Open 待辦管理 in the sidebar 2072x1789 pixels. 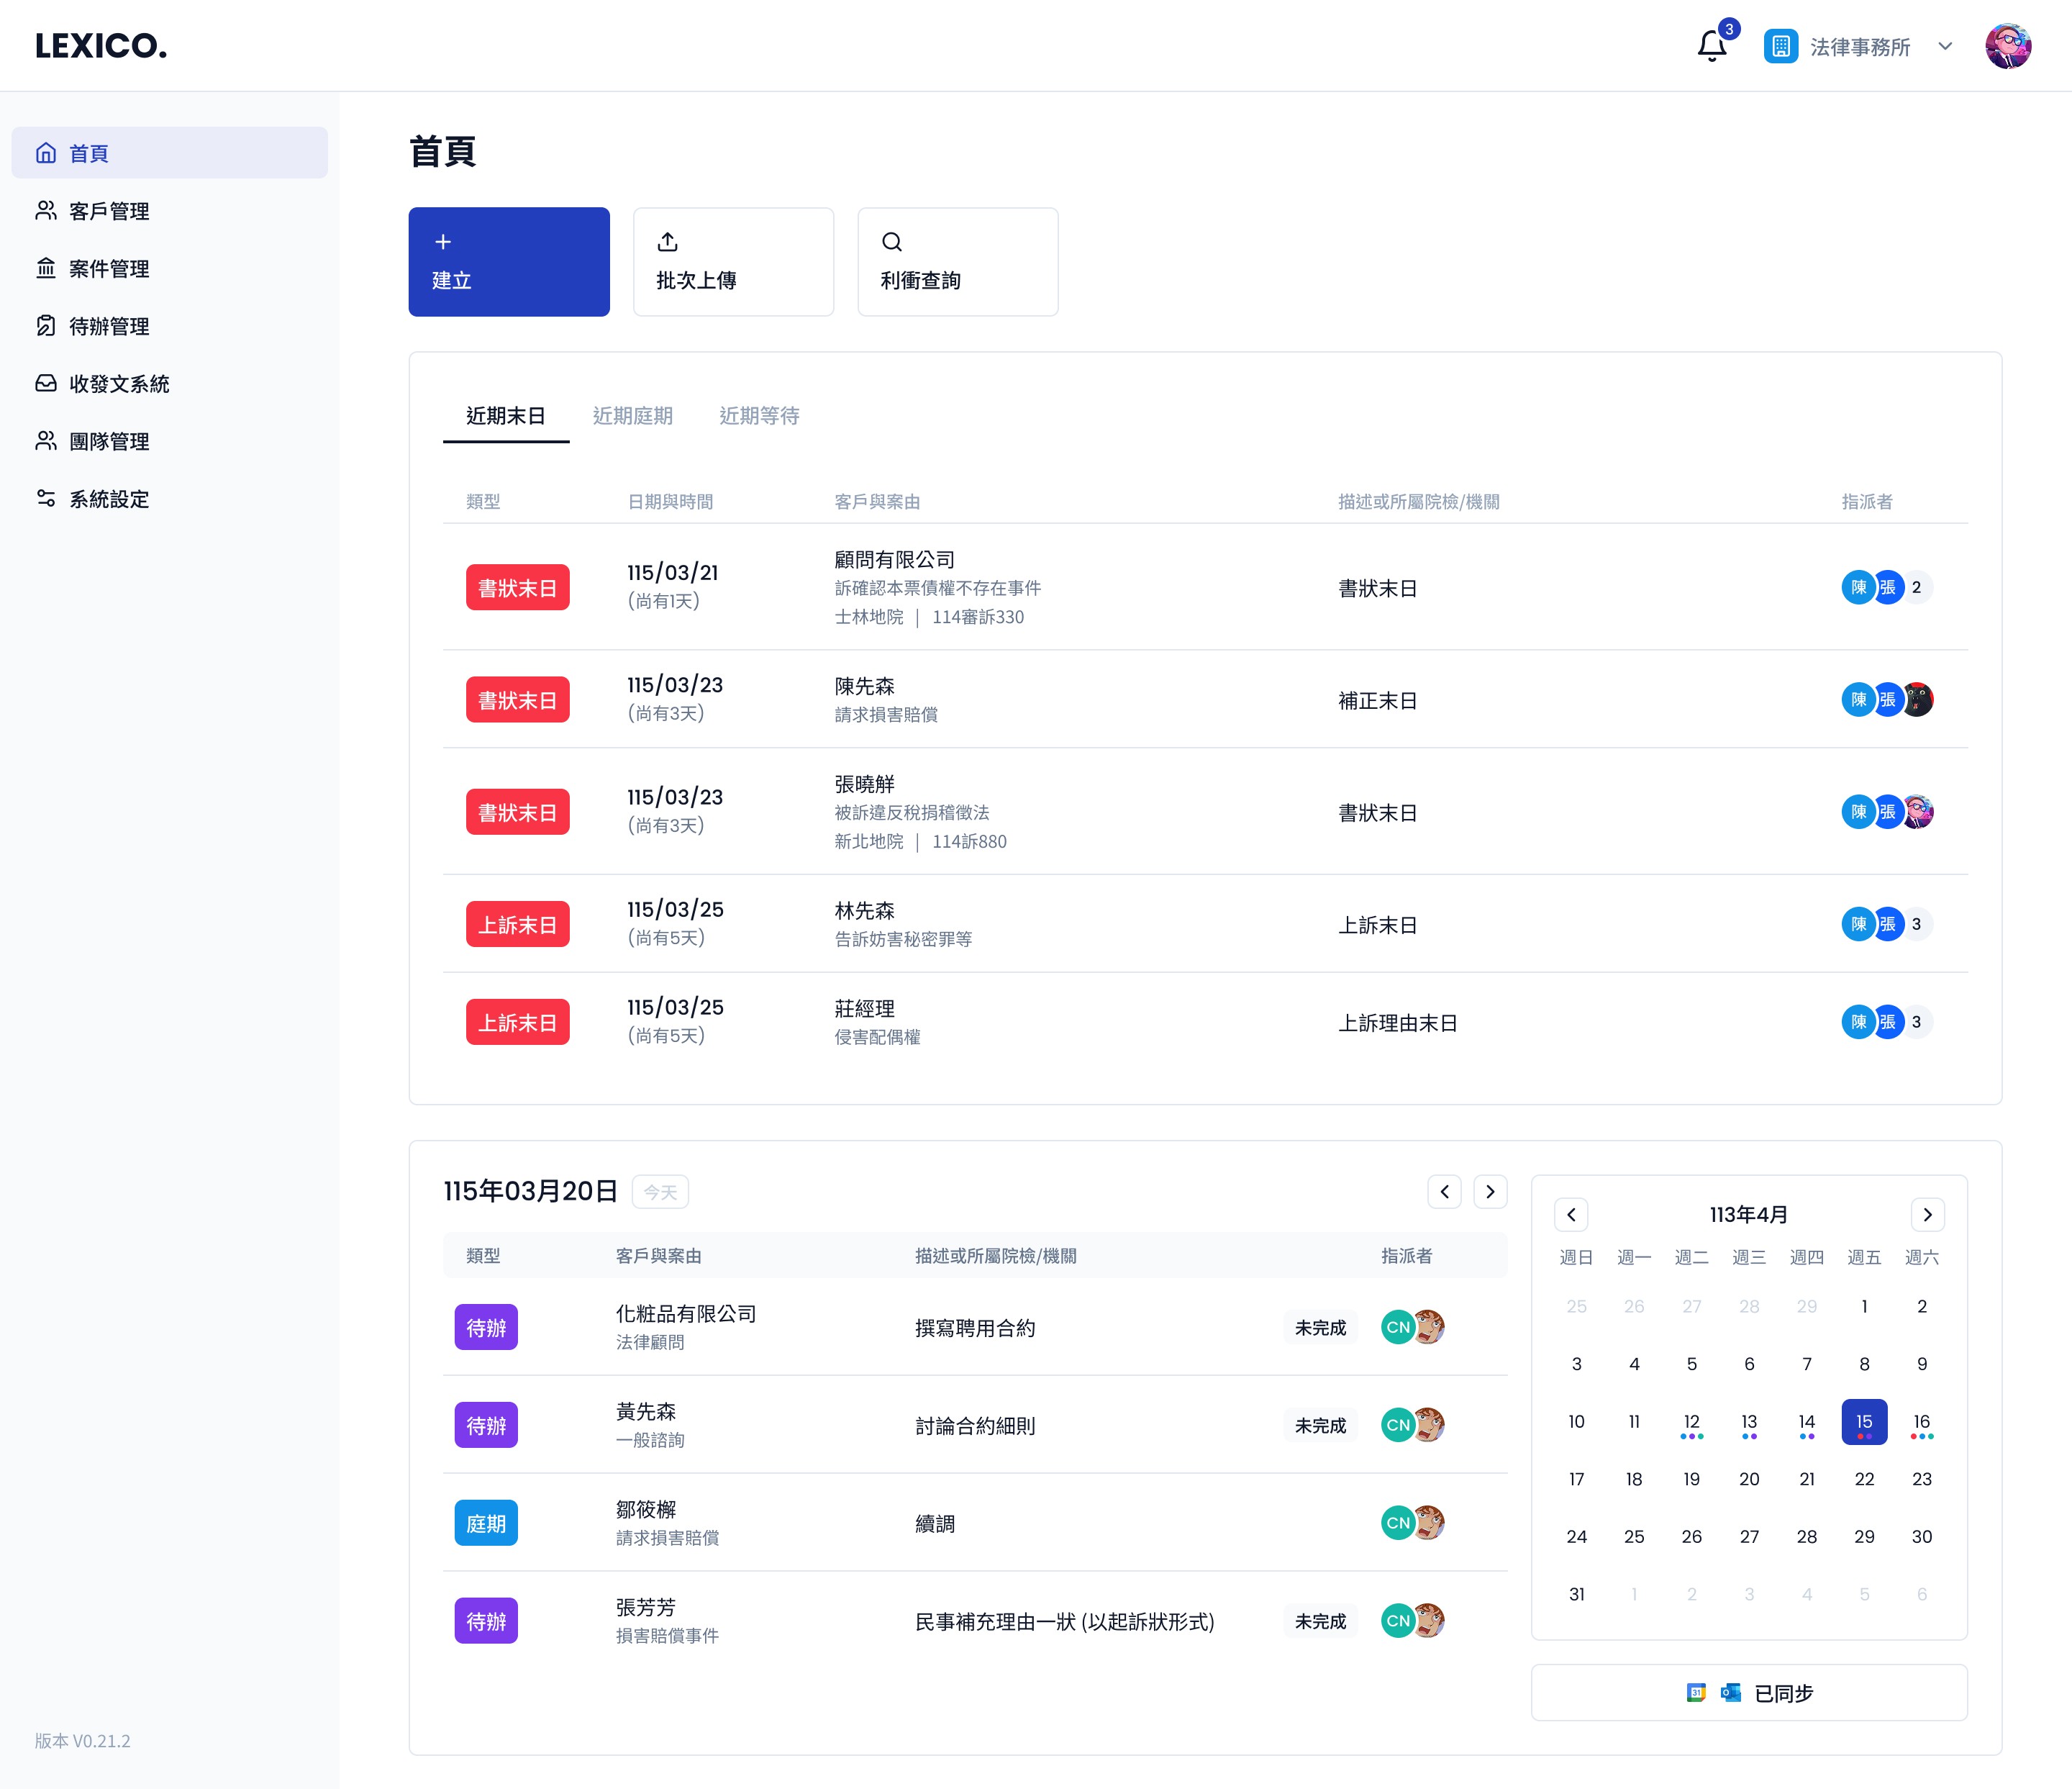click(108, 326)
